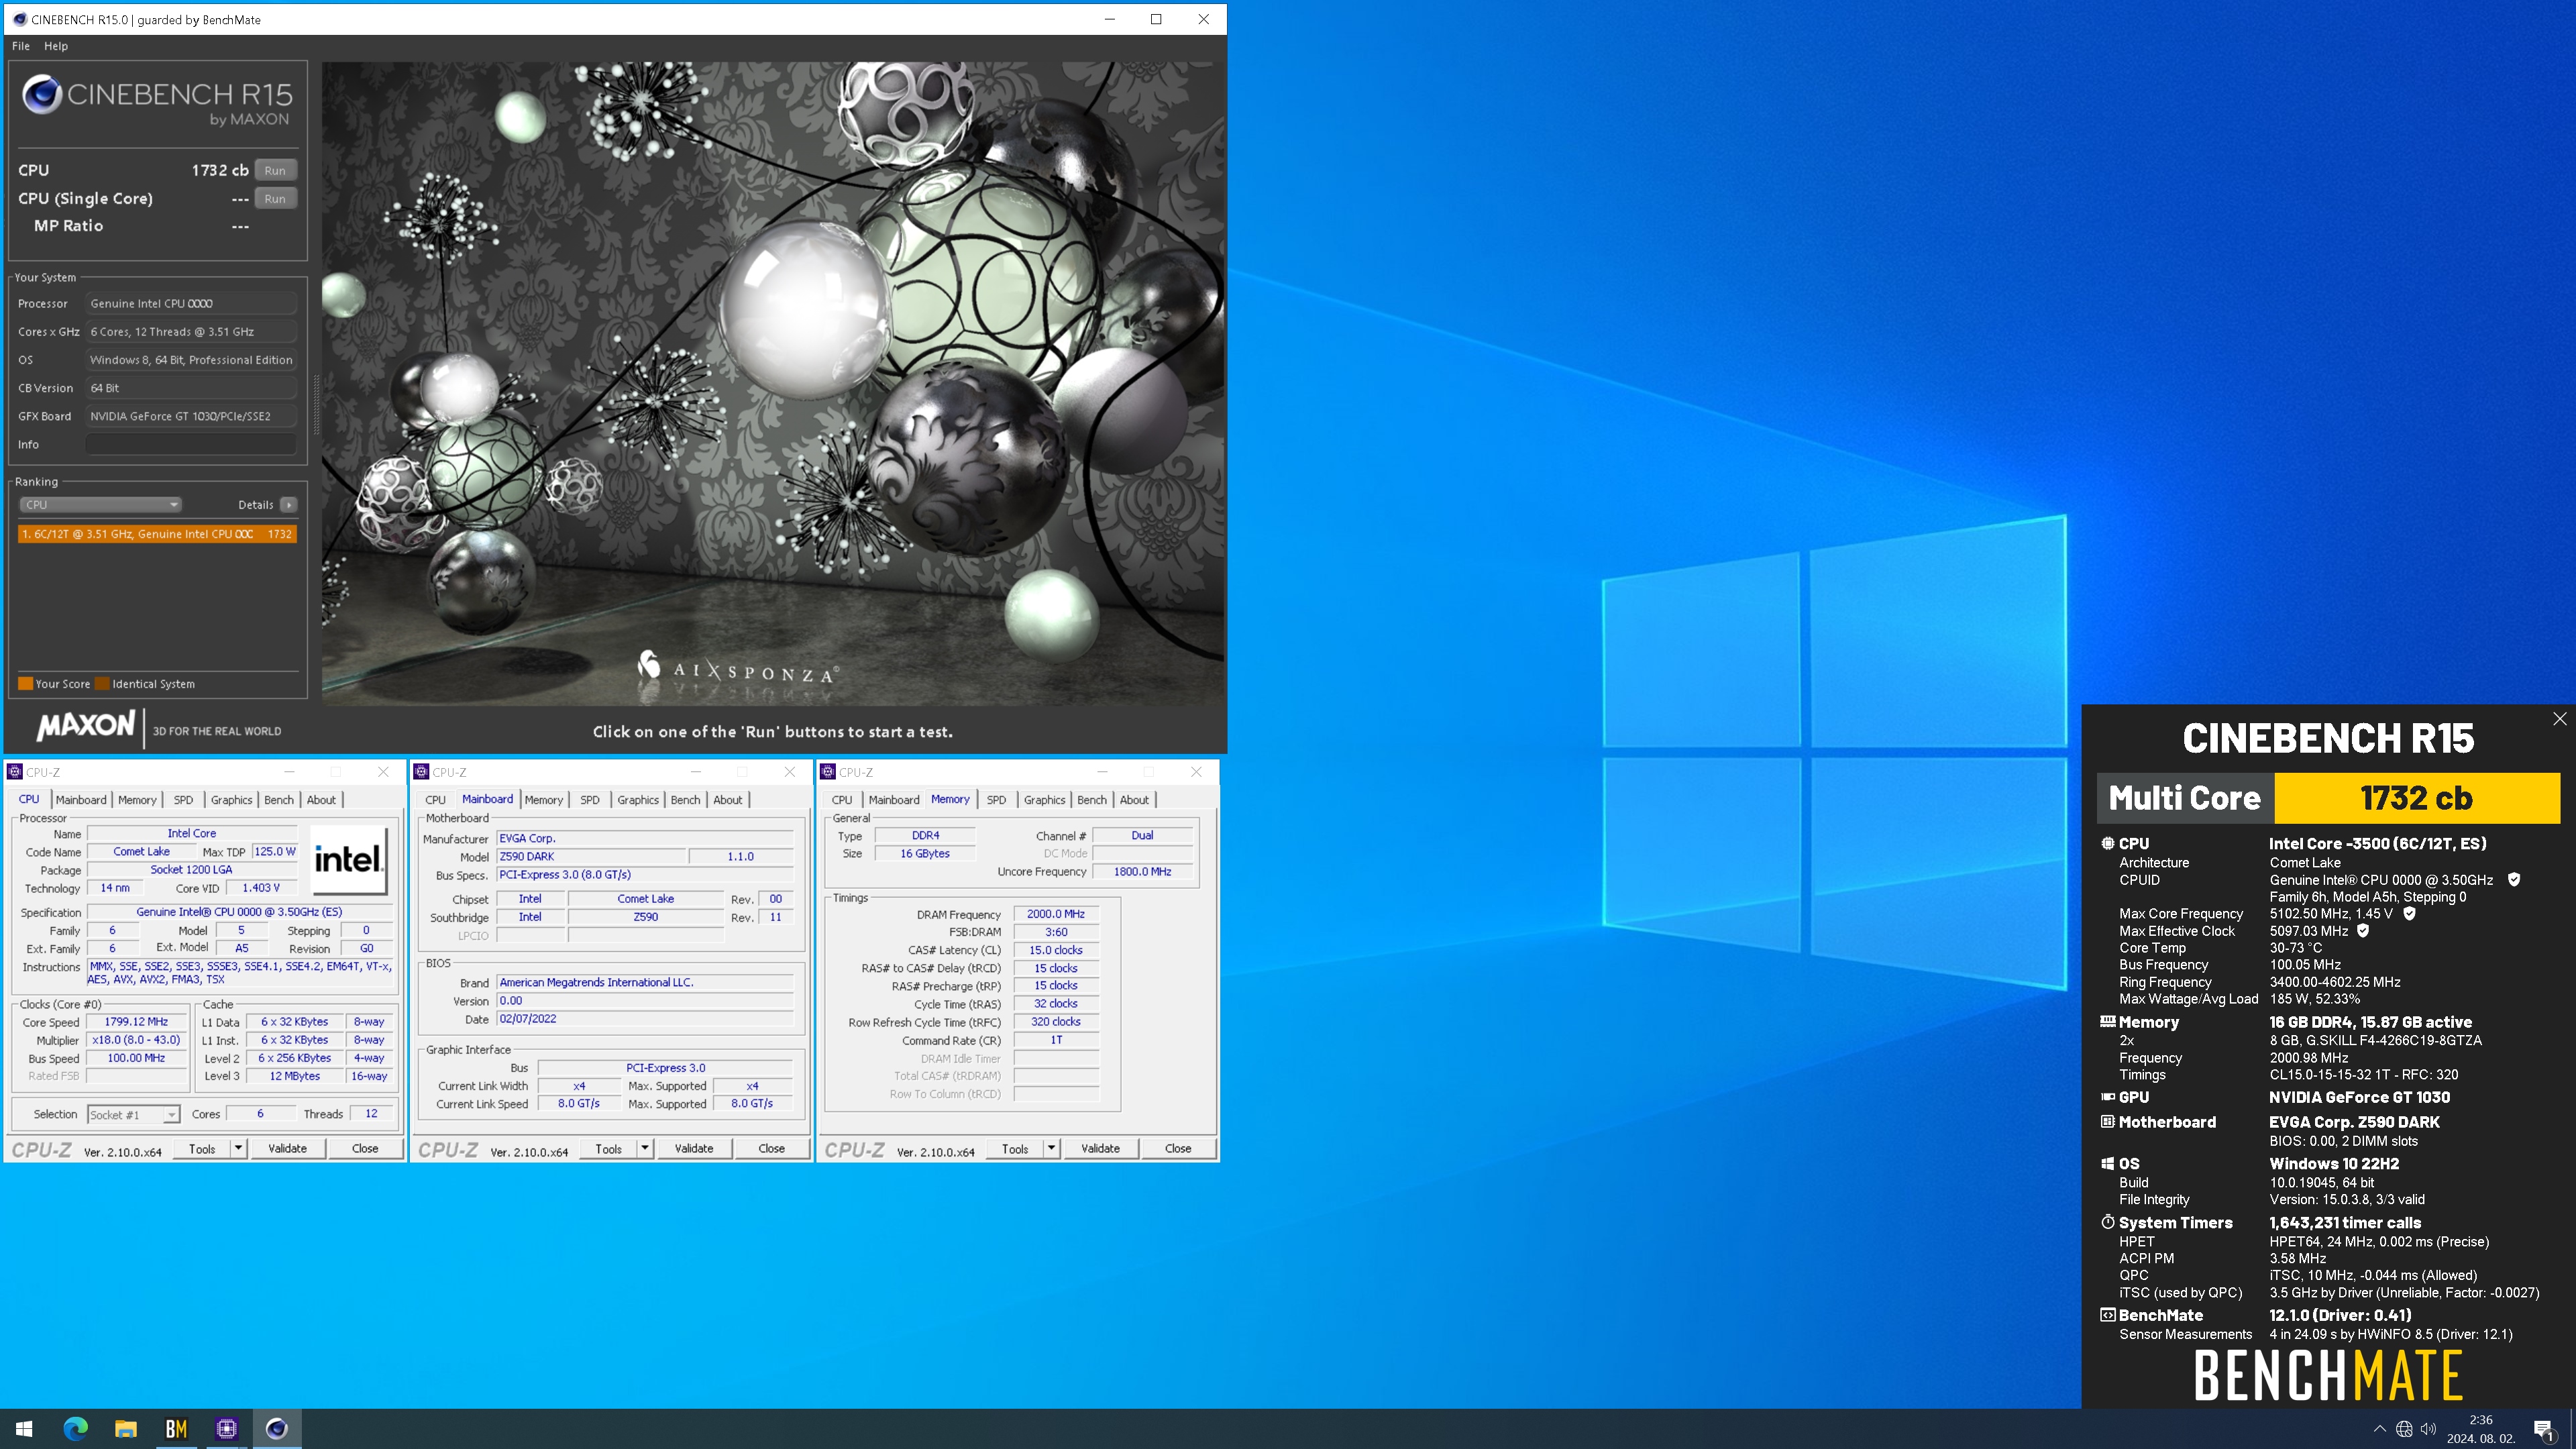Click Validate in first CPU-Z window
2576x1449 pixels.
coord(287,1148)
